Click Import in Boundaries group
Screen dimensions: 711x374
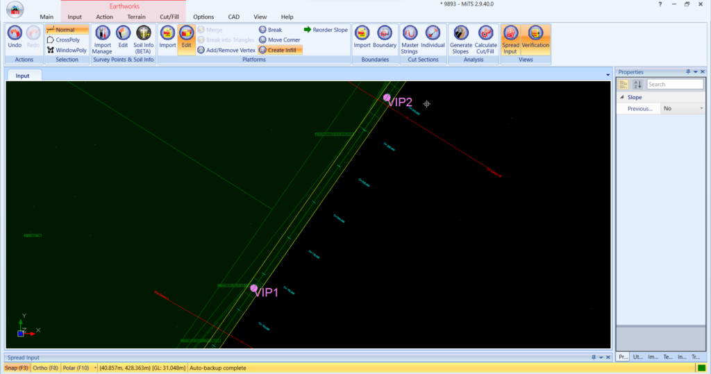[x=362, y=37]
